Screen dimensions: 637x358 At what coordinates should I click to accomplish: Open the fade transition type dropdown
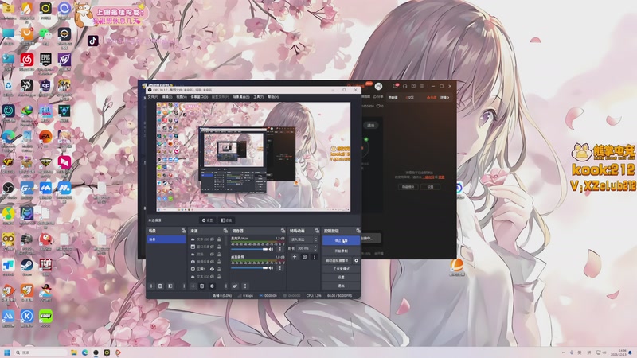coord(303,239)
